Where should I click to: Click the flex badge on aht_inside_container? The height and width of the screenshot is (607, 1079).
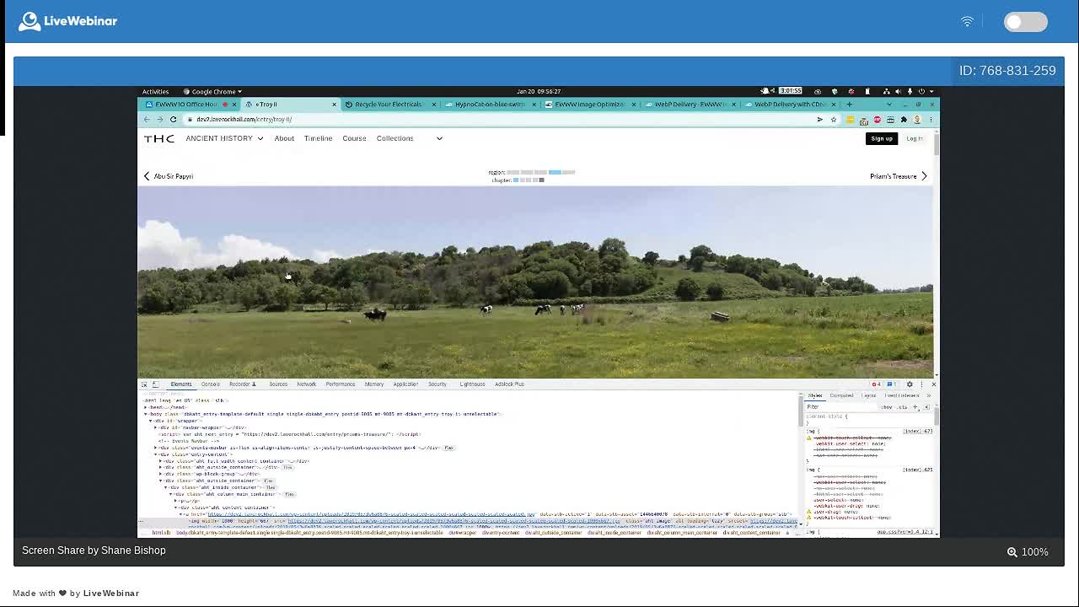[x=271, y=487]
